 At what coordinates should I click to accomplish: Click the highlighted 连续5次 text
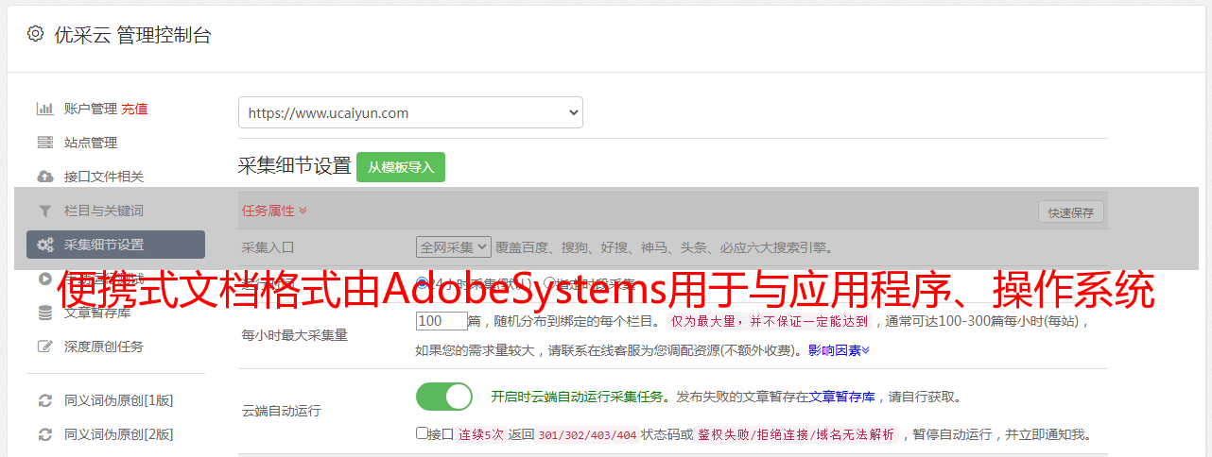(x=481, y=435)
